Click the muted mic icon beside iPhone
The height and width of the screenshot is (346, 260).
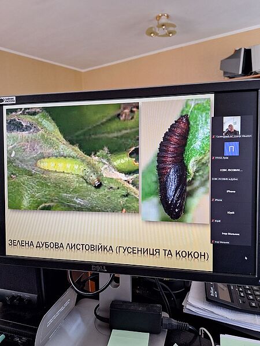click(x=213, y=200)
